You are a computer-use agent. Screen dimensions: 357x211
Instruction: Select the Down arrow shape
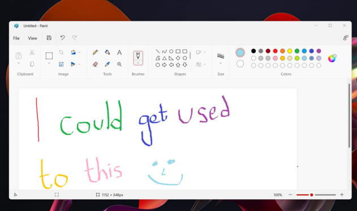[185, 65]
